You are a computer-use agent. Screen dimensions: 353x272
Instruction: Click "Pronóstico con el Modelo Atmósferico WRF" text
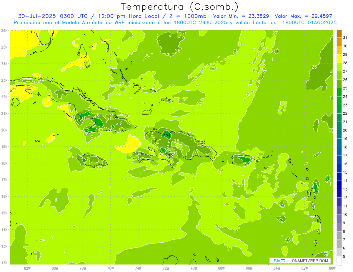pyautogui.click(x=69, y=23)
